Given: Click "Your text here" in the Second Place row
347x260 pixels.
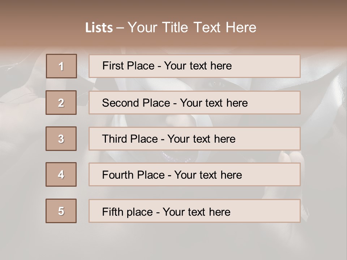Looking at the screenshot, I should [x=214, y=103].
